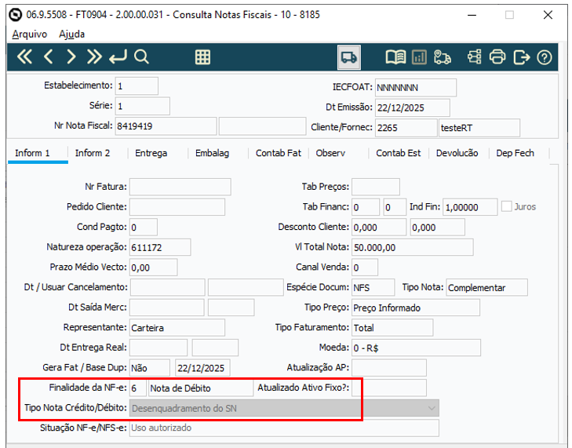Screen dimensions: 572x448
Task: Expand Tipo Nota Crédito/Débito dropdown
Action: click(432, 408)
